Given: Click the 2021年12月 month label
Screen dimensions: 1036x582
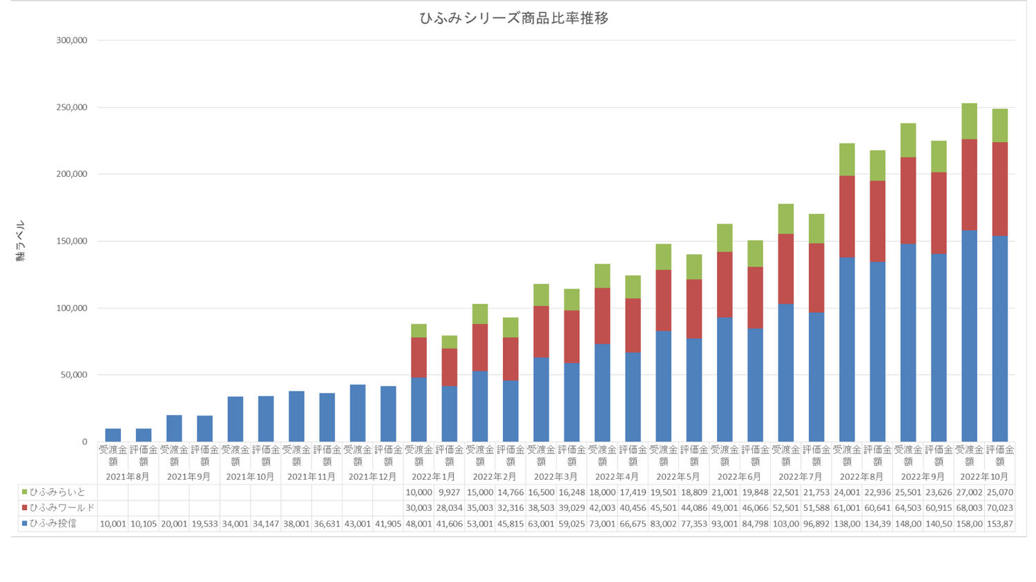Looking at the screenshot, I should [373, 477].
